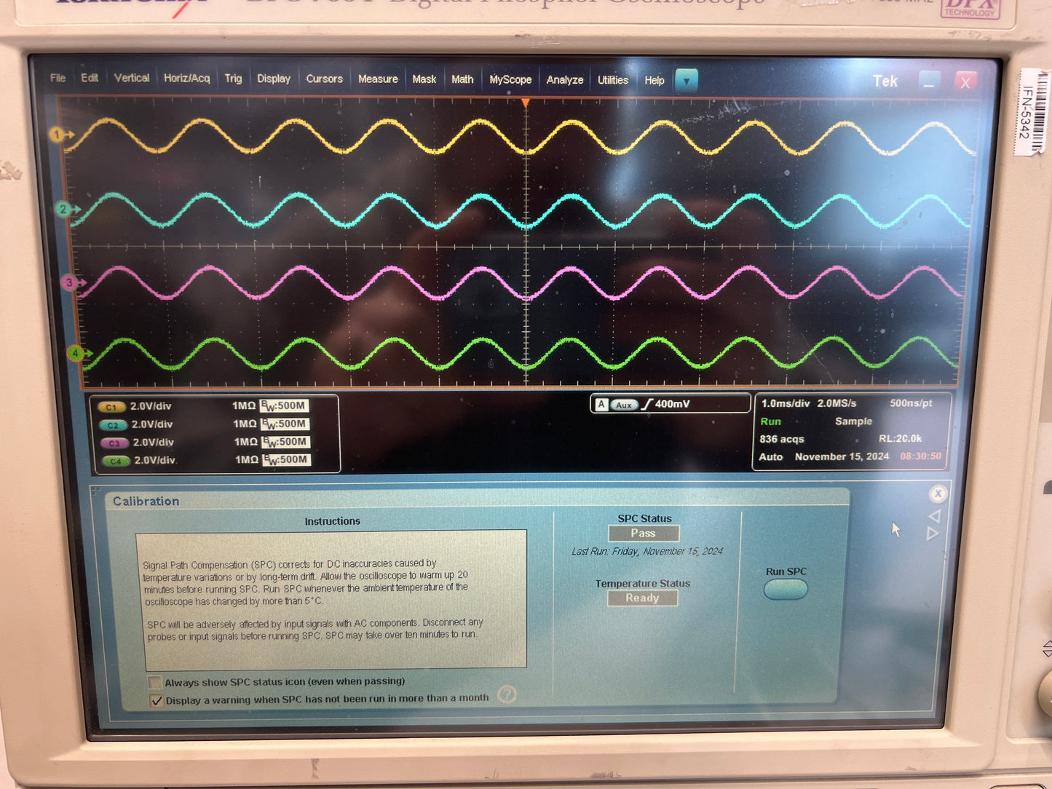
Task: Open the File menu
Action: pos(58,78)
